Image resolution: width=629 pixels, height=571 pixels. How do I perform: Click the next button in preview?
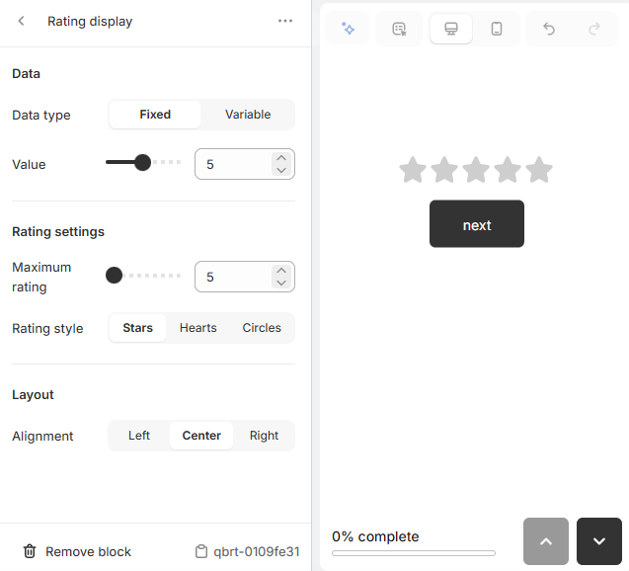coord(477,224)
